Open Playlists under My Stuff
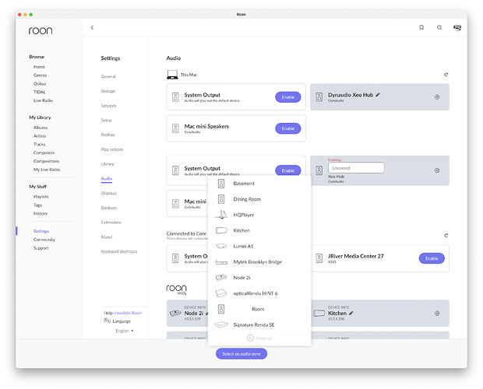This screenshot has width=483, height=389. click(x=41, y=197)
